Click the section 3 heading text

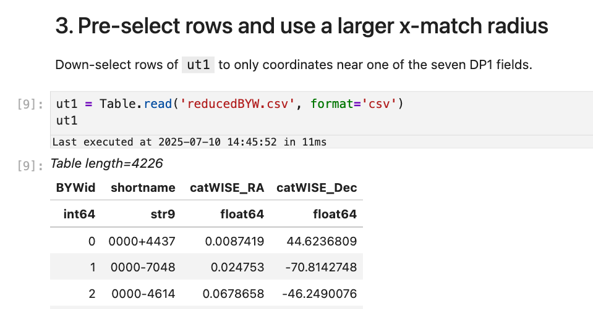click(301, 26)
